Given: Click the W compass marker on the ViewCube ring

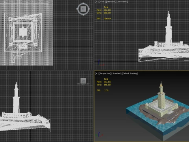Looking at the screenshot, I should (77, 9).
